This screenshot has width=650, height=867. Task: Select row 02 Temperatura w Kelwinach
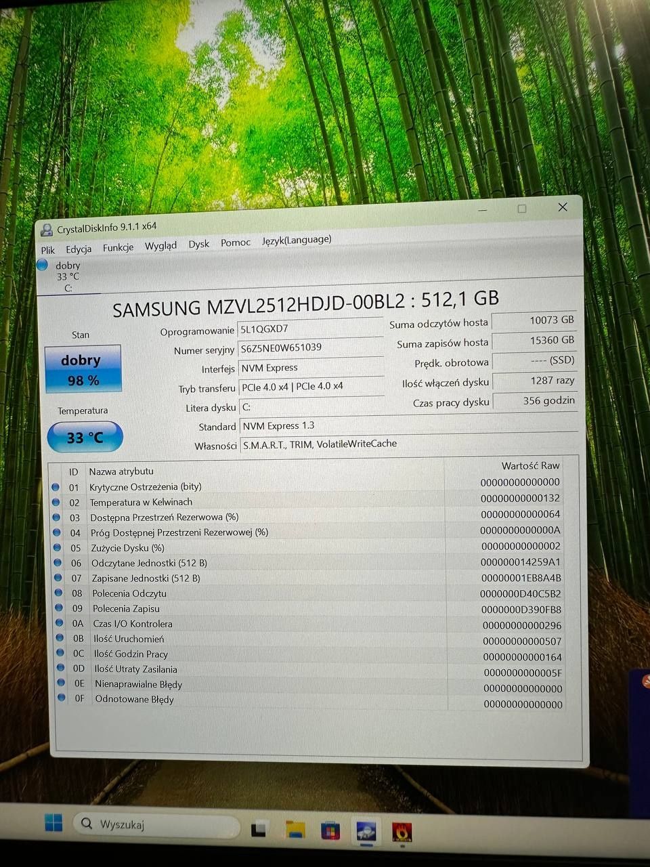307,501
